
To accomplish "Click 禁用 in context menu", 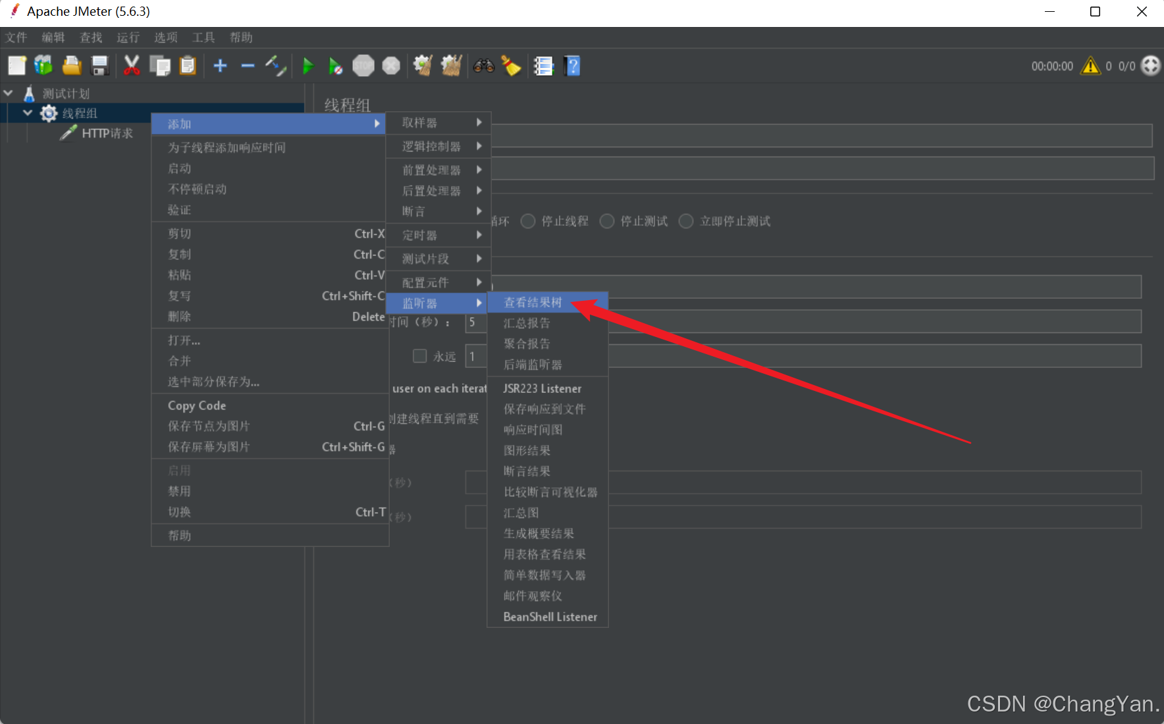I will pyautogui.click(x=270, y=491).
